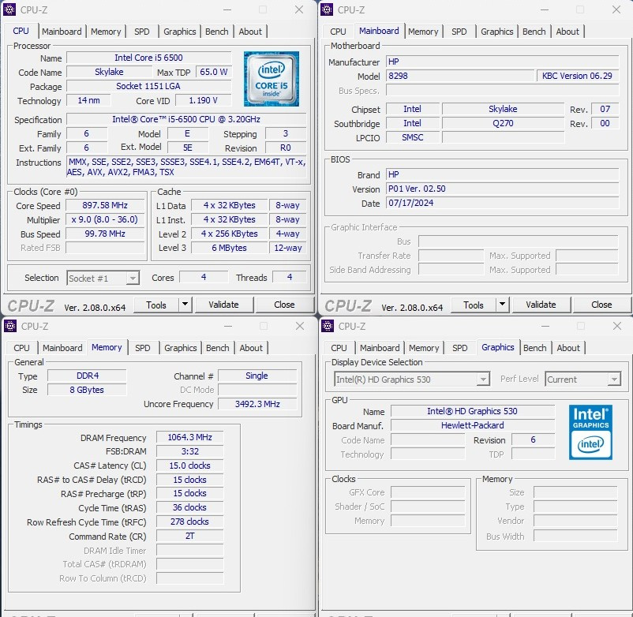633x617 pixels.
Task: Open the Bench tab in the Graphics window
Action: point(534,348)
